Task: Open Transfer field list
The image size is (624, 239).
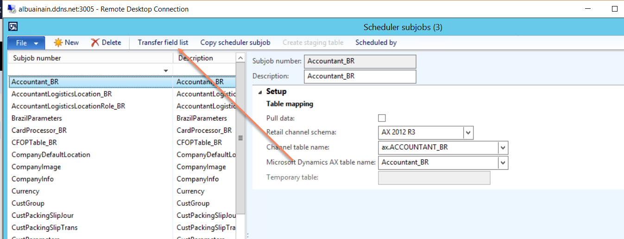Action: point(163,43)
